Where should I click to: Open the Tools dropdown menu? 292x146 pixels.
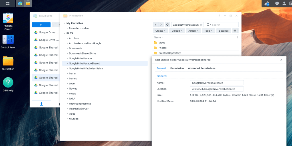click(x=208, y=31)
